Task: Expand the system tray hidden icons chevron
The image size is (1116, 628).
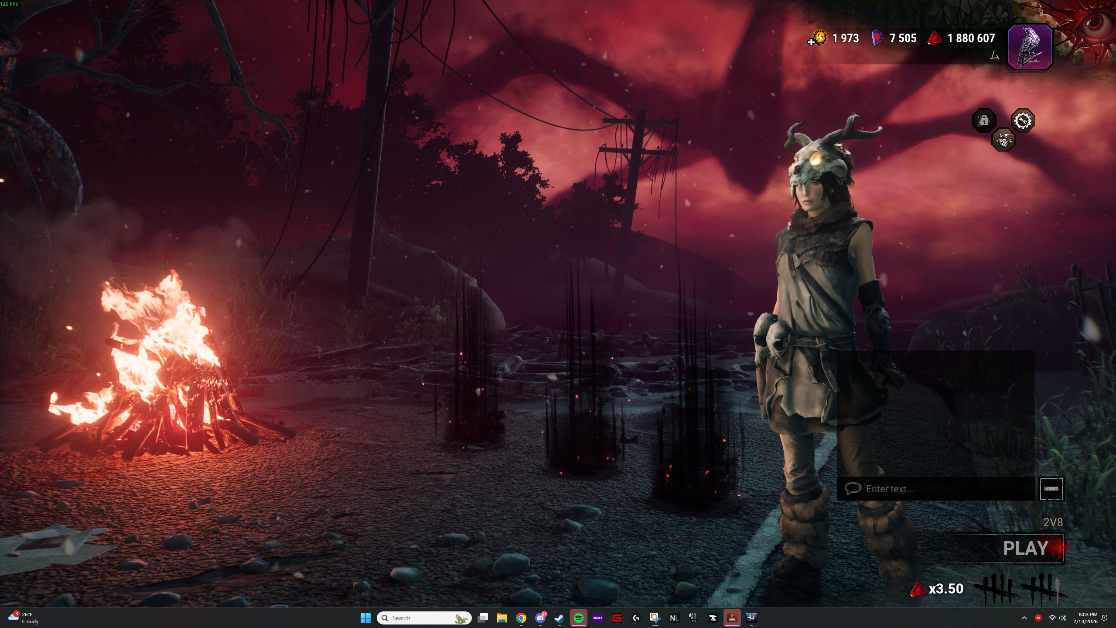Action: (x=1024, y=618)
